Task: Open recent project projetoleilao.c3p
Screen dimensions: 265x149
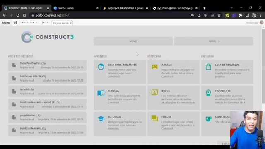Action: (x=47, y=117)
